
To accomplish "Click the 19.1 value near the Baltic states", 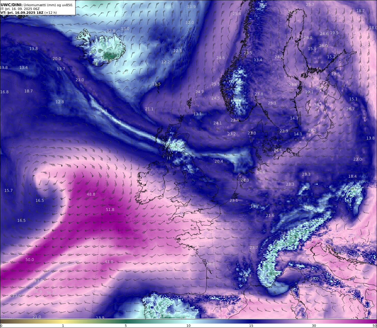I will pyautogui.click(x=309, y=92).
